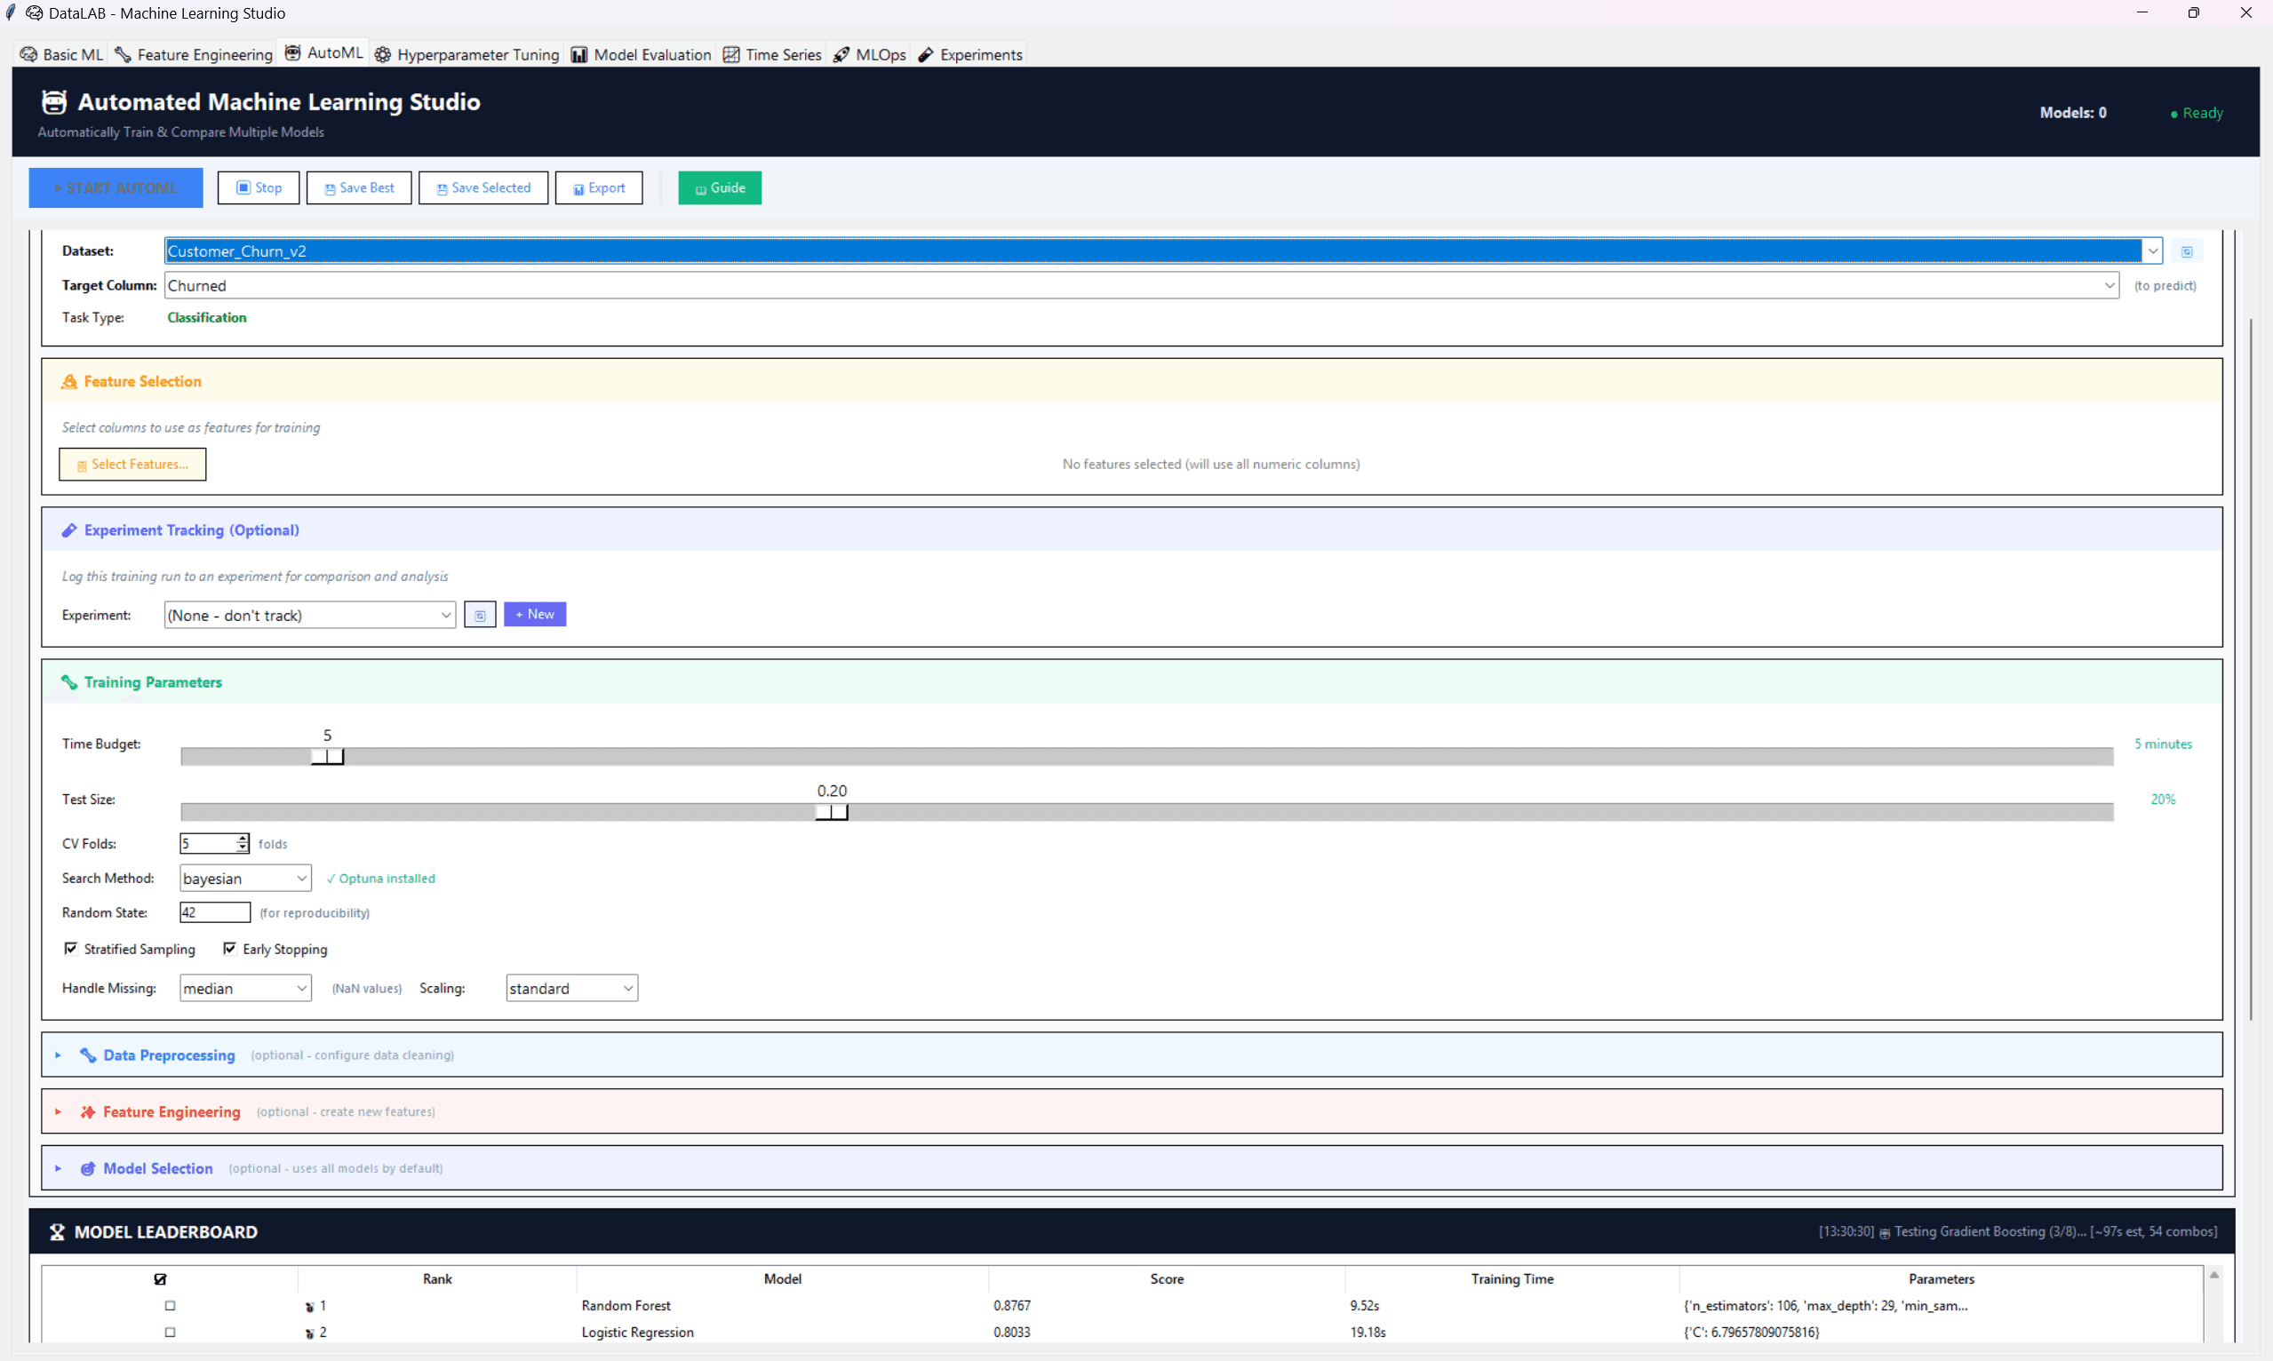
Task: Click the Experiments flashlight icon
Action: [925, 54]
